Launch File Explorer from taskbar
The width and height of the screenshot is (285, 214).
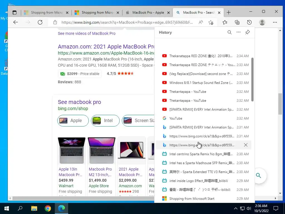(x=34, y=208)
